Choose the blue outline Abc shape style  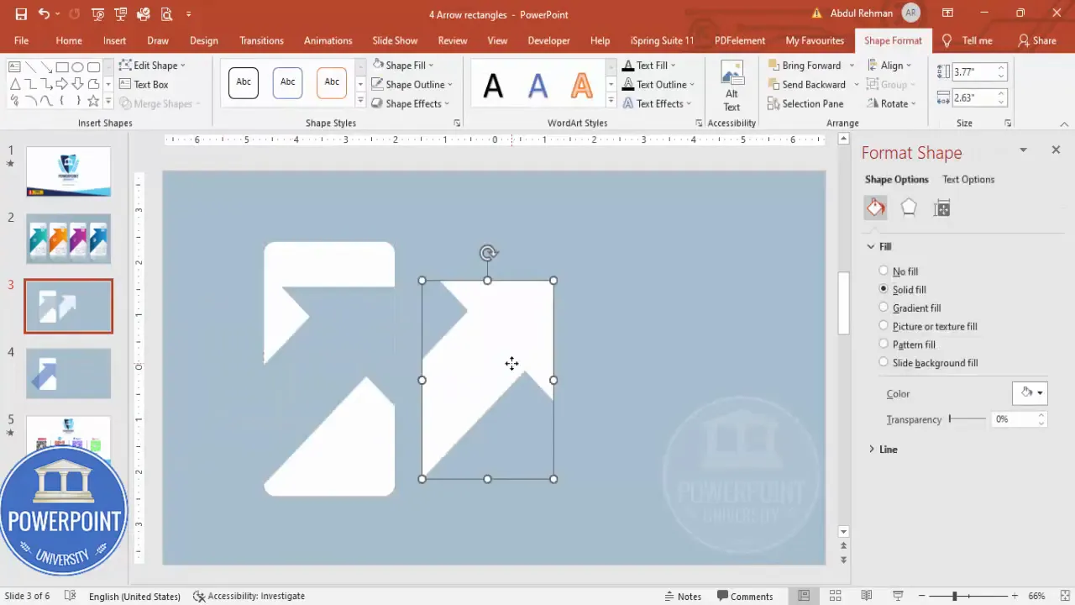(x=287, y=82)
